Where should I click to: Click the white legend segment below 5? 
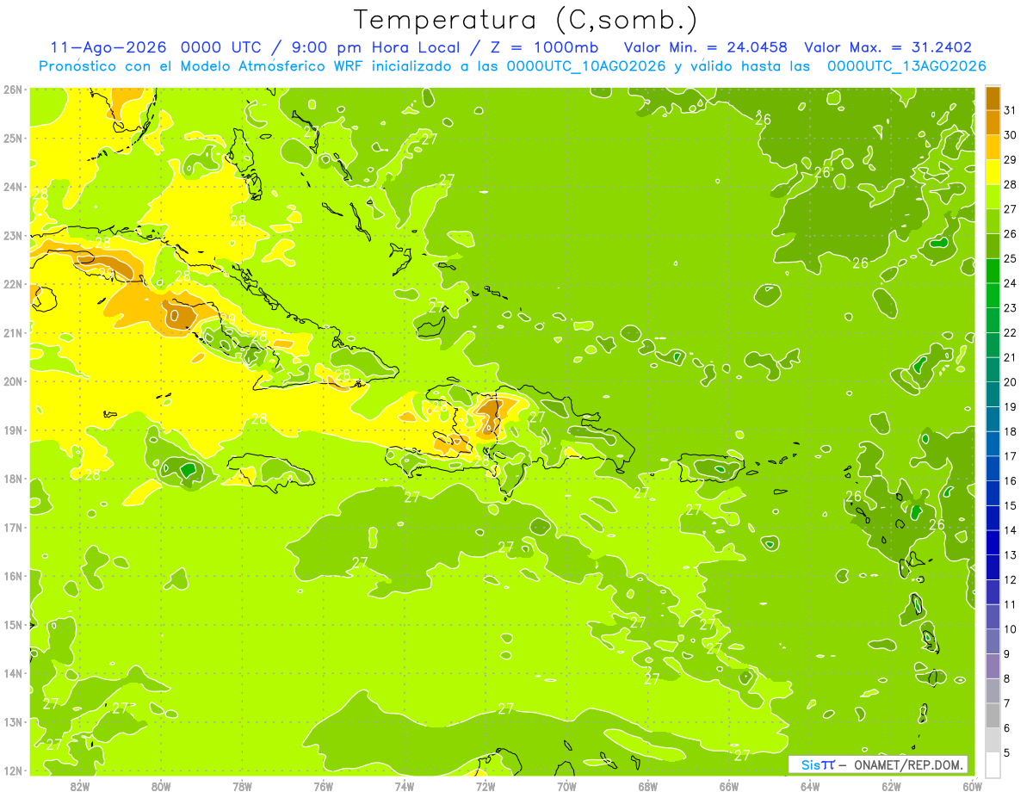[993, 764]
